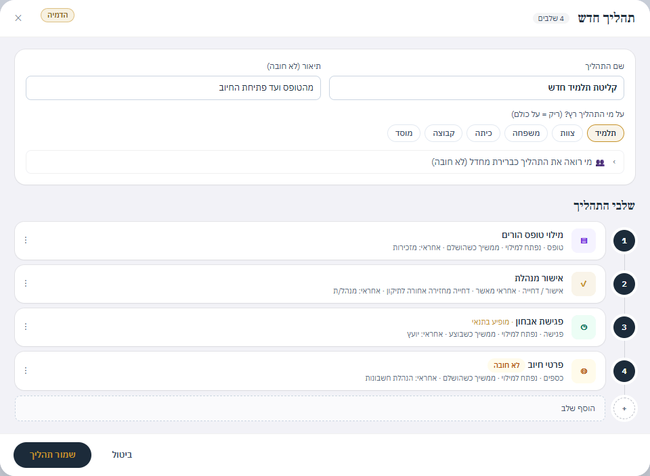Toggle the קבוצה target chip

[x=443, y=133]
